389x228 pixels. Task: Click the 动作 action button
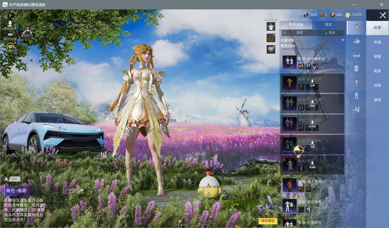point(12,179)
